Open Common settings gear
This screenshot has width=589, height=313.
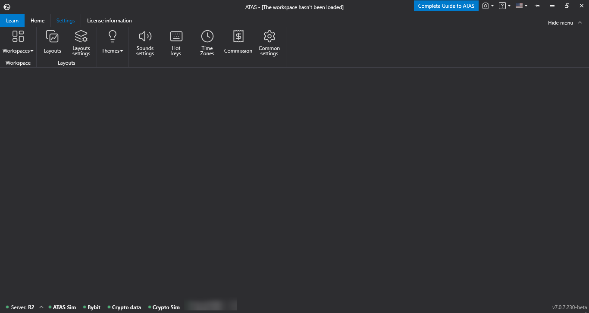pos(269,42)
